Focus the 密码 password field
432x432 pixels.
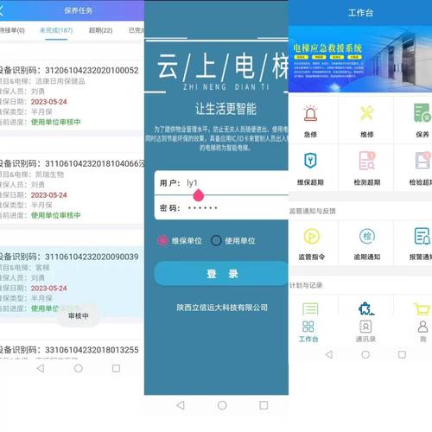[221, 207]
